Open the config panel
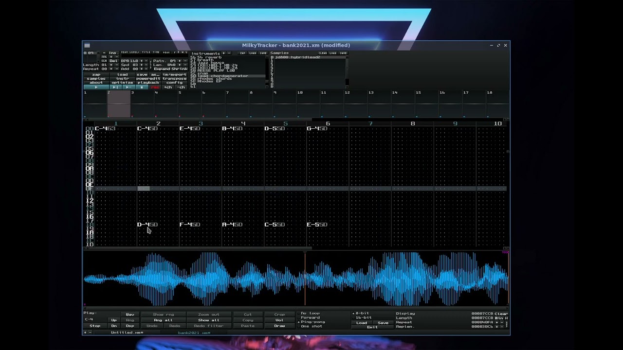623x350 pixels. (175, 82)
